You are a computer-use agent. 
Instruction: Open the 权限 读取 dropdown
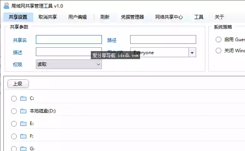coord(69,64)
